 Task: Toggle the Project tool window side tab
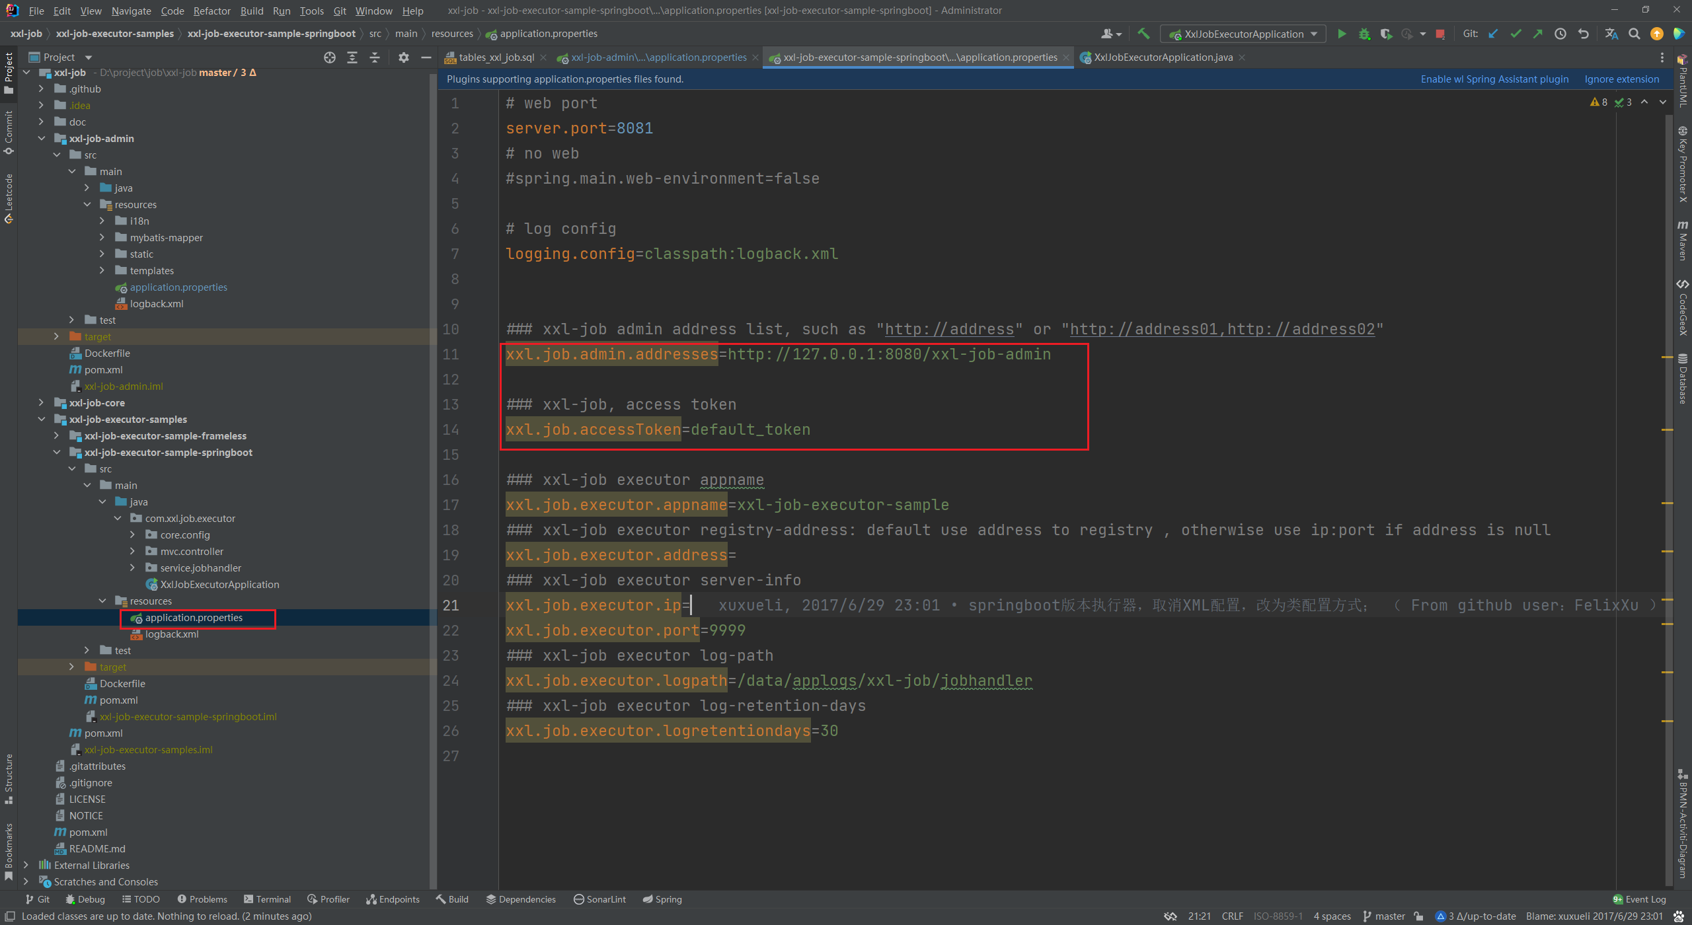pos(9,71)
